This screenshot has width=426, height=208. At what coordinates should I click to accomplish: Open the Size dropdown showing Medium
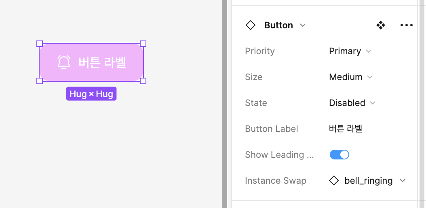point(351,77)
